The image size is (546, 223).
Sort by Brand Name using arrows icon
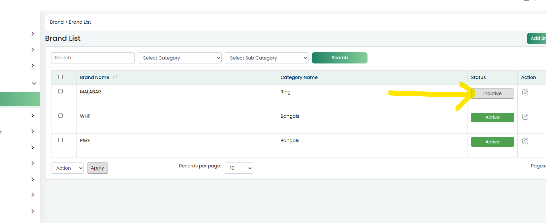[x=115, y=77]
